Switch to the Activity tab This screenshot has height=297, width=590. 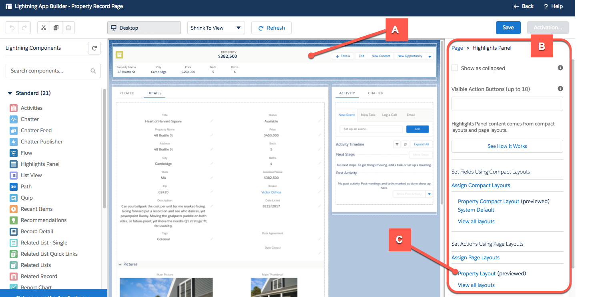point(347,93)
